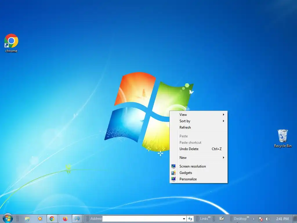
Task: Expand the Links toolbar chevron
Action: coord(209,217)
